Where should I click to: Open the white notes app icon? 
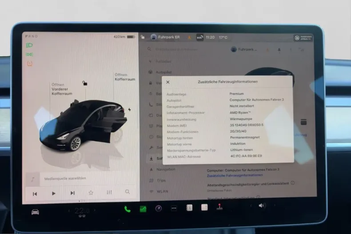point(204,207)
